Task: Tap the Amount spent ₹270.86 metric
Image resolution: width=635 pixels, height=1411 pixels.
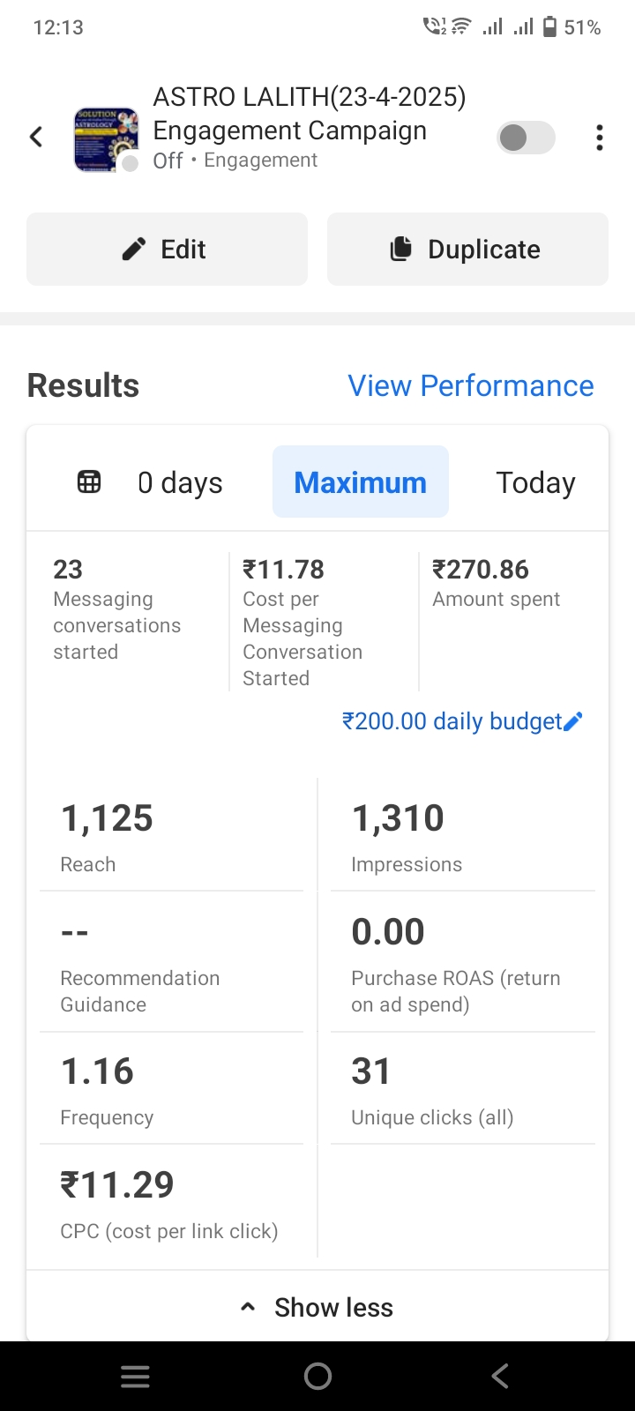Action: (496, 584)
